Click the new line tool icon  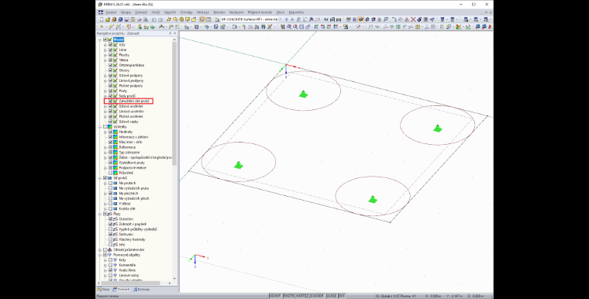click(x=112, y=27)
